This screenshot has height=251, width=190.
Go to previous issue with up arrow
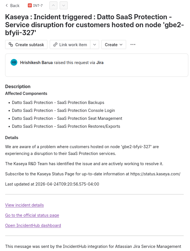point(53,5)
